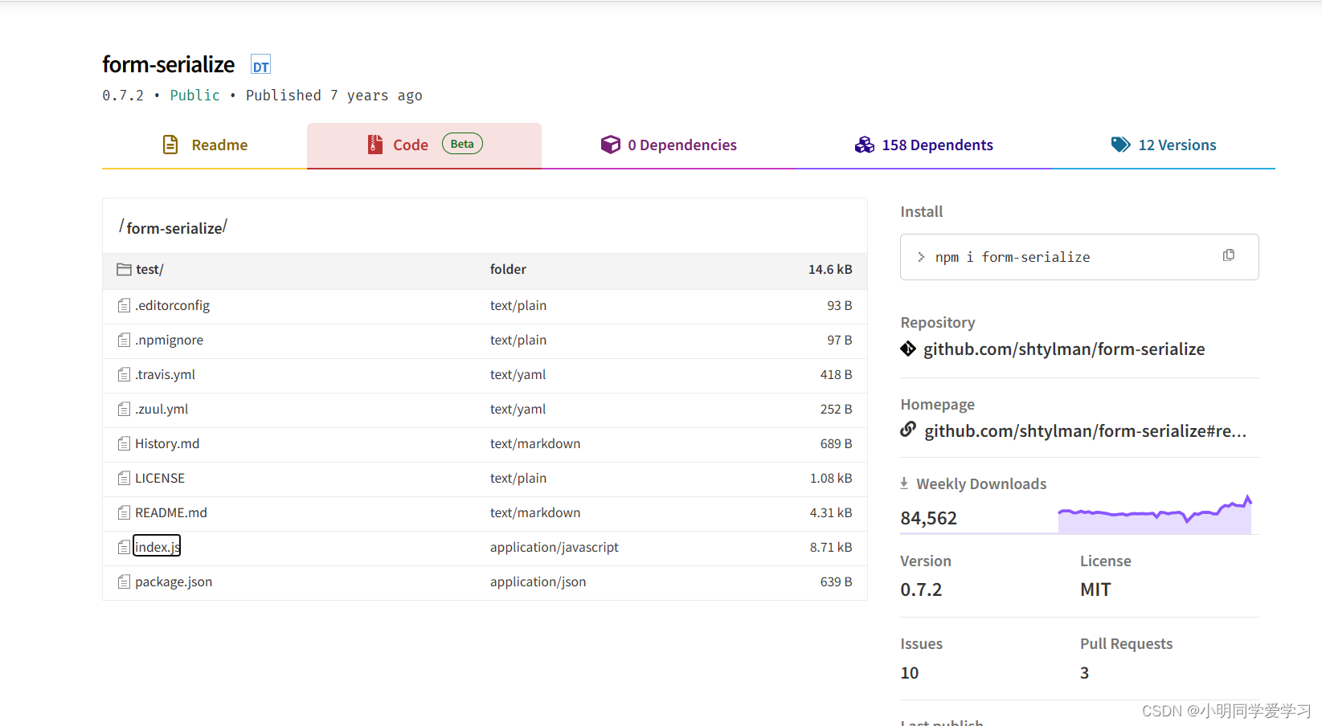This screenshot has width=1322, height=726.
Task: Click the Code zip-file icon
Action: [x=374, y=145]
